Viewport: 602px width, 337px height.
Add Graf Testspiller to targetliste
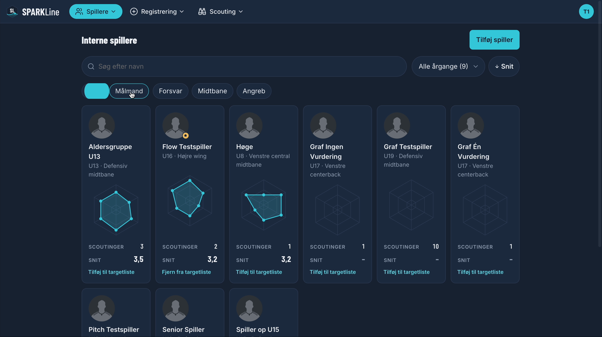(x=406, y=272)
